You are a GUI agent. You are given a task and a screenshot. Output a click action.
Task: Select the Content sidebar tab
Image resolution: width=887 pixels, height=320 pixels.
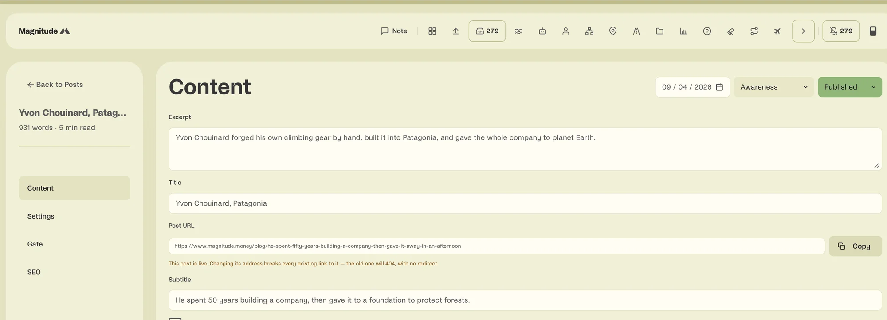coord(74,188)
